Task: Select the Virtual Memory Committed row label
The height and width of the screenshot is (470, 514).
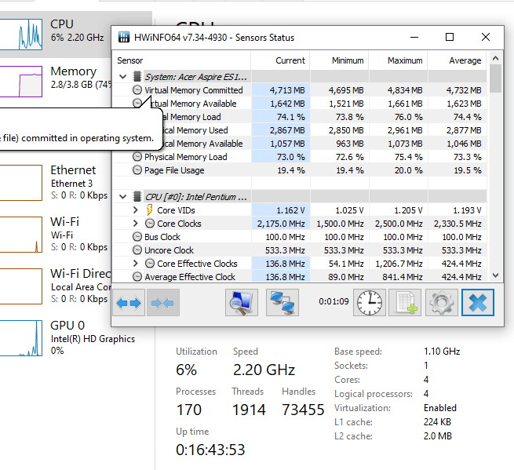Action: (193, 89)
